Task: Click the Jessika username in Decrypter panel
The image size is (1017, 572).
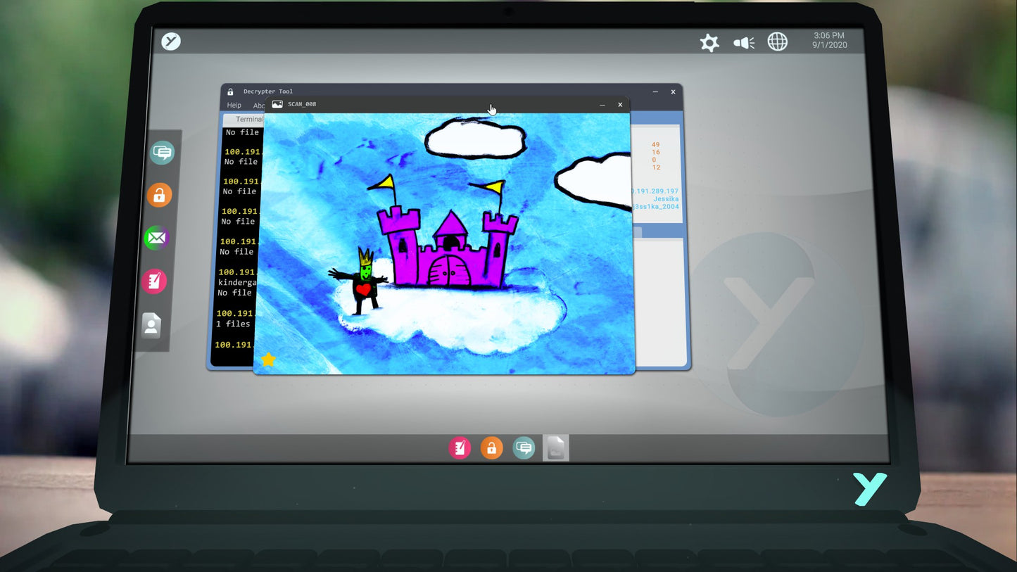Action: click(666, 199)
